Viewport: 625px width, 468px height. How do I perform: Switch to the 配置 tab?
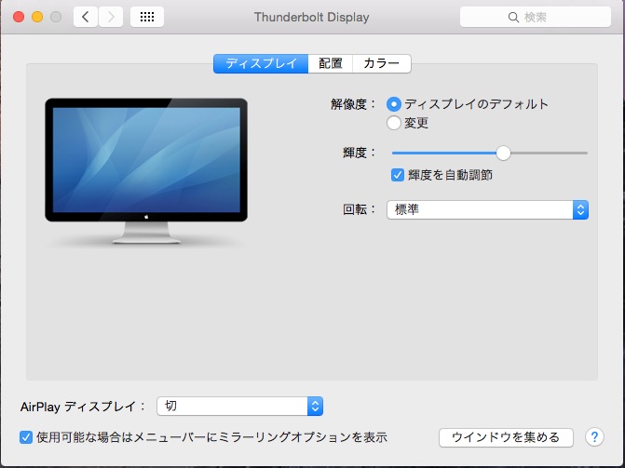pos(331,63)
